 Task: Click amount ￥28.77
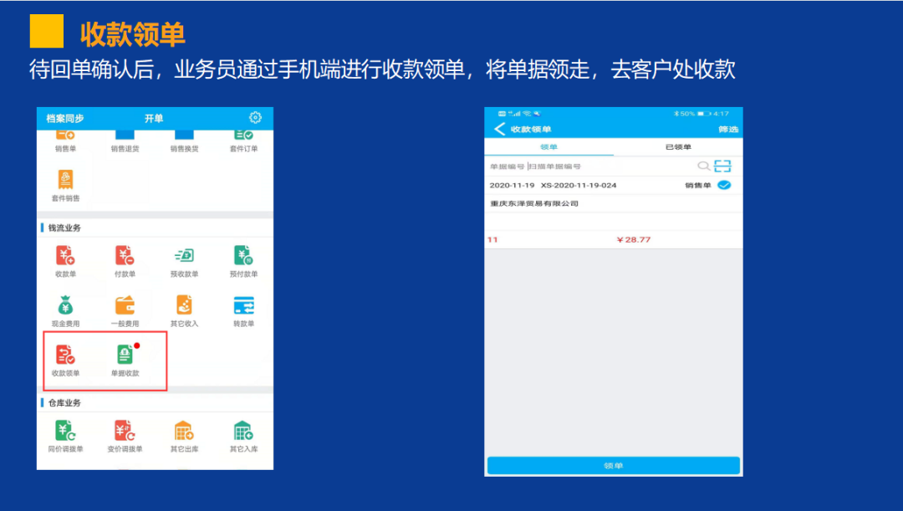pyautogui.click(x=634, y=240)
